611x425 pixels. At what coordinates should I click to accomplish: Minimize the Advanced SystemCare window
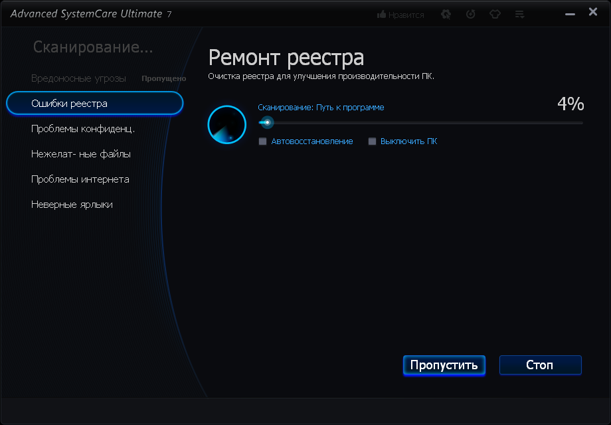(570, 14)
